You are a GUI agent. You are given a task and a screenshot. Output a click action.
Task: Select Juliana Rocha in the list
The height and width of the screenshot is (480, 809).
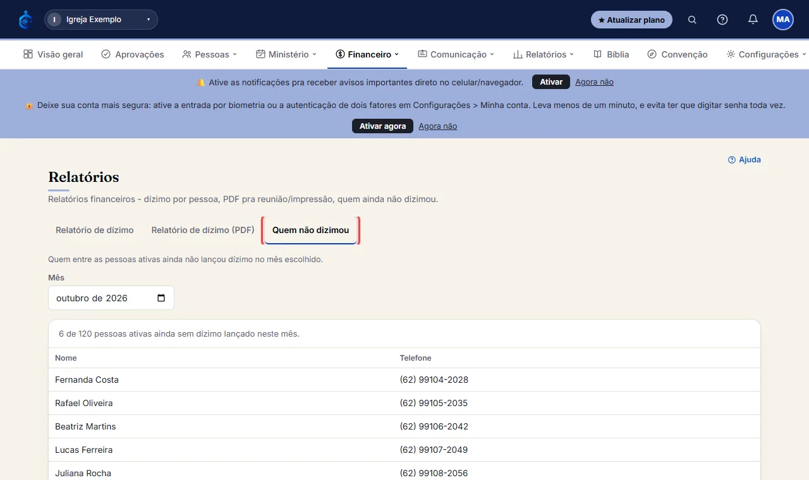coord(83,473)
